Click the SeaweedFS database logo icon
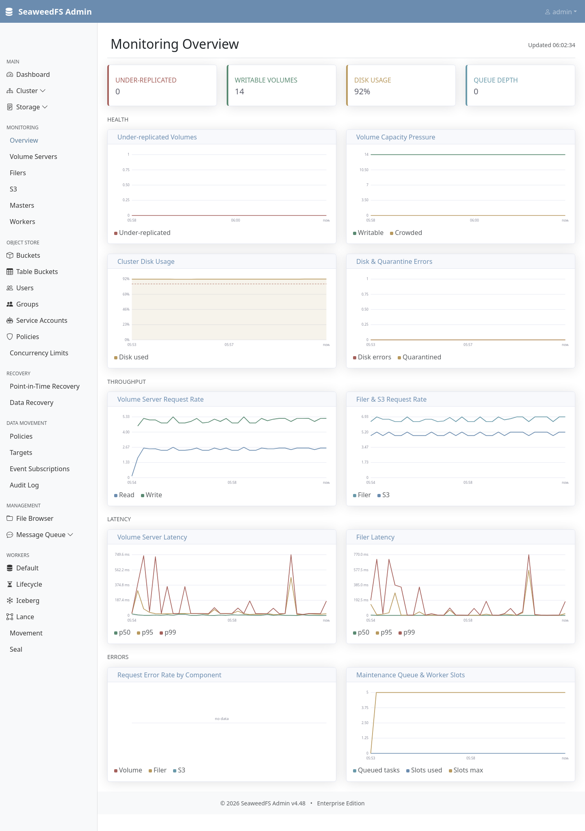Image resolution: width=585 pixels, height=831 pixels. tap(9, 12)
